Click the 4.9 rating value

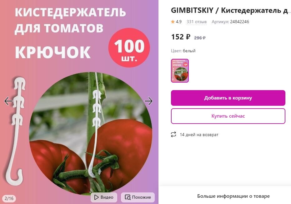tap(178, 22)
